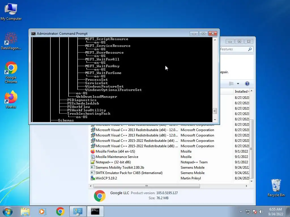Click the Programs and Features search field
The height and width of the screenshot is (217, 290).
click(236, 49)
